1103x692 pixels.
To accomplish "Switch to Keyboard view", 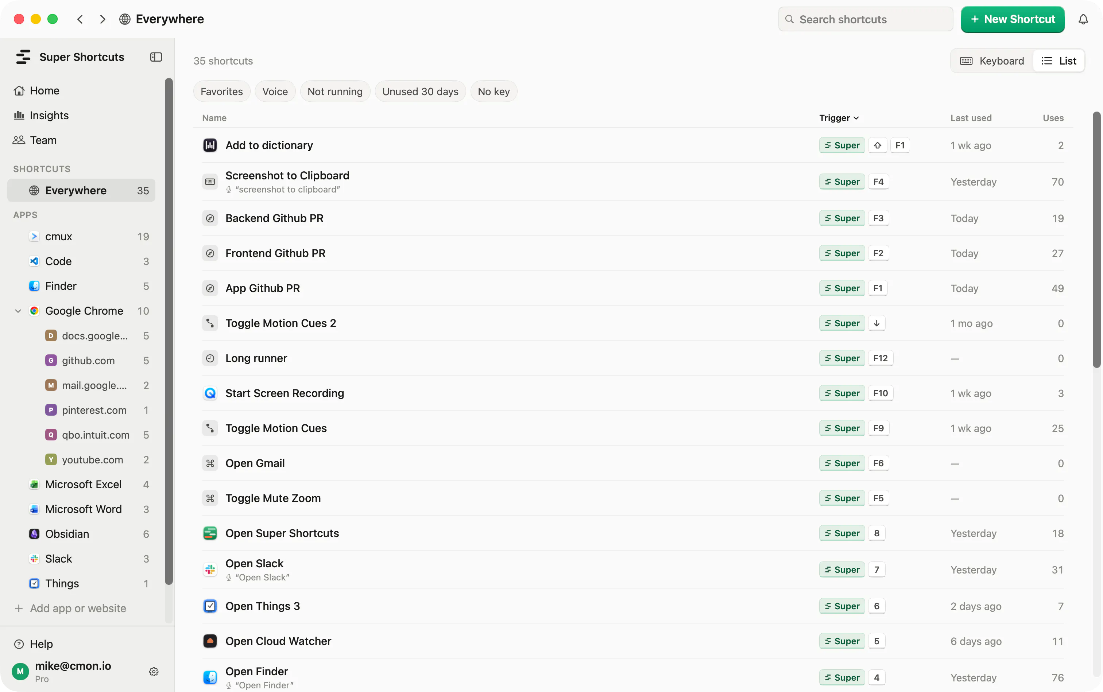I will 992,61.
